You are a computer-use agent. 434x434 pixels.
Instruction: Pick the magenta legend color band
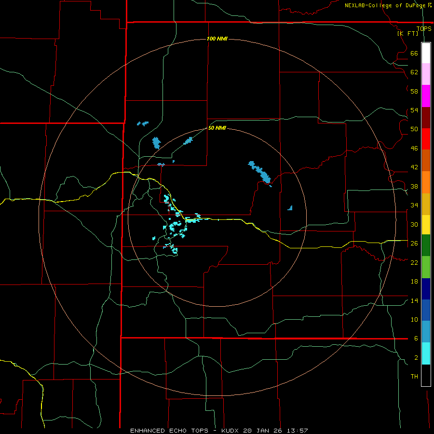(426, 96)
